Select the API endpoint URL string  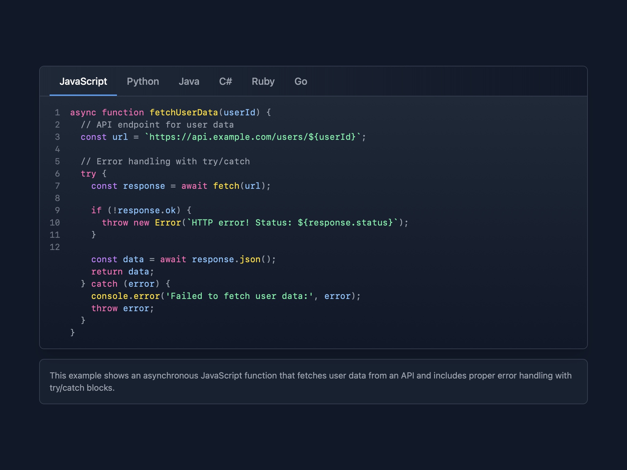click(254, 137)
